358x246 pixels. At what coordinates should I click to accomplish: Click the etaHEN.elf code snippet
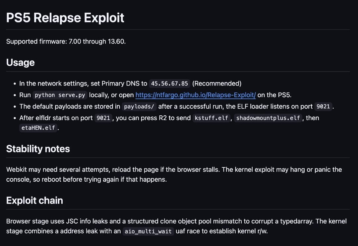click(38, 128)
